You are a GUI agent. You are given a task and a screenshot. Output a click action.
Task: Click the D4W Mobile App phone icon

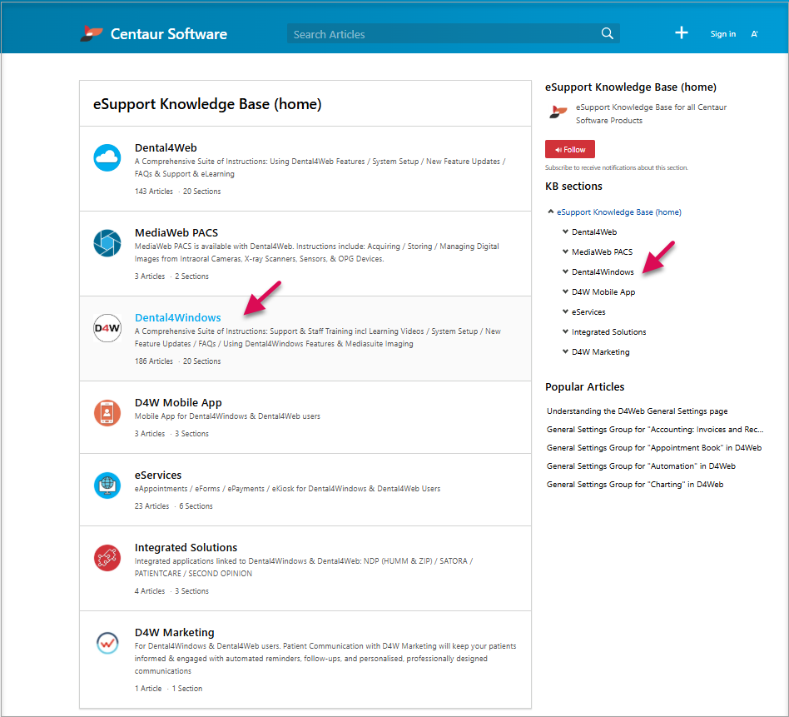[x=107, y=413]
